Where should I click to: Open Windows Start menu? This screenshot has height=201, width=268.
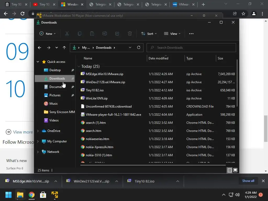pyautogui.click(x=8, y=195)
